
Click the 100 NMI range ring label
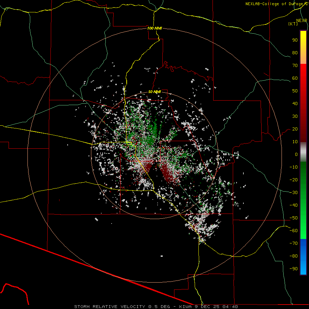(154, 28)
